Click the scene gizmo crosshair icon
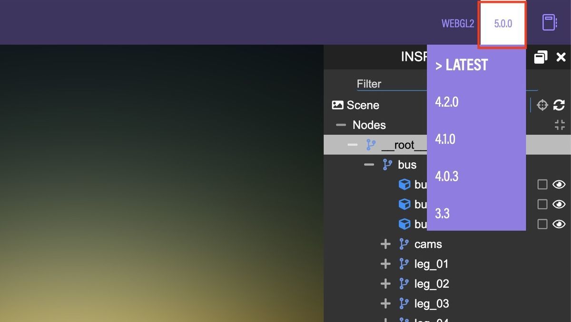The width and height of the screenshot is (571, 322). click(542, 104)
